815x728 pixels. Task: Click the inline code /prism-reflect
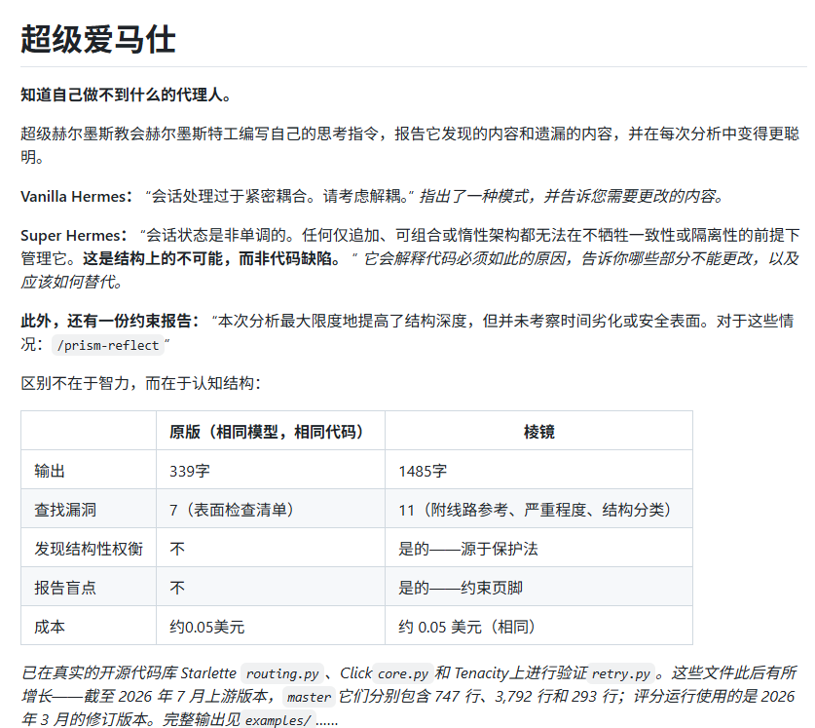(107, 345)
